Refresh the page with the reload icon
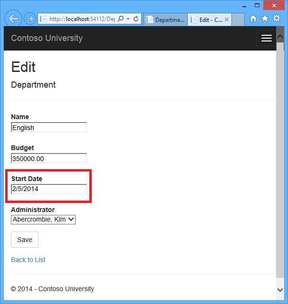The height and width of the screenshot is (304, 288). 136,19
